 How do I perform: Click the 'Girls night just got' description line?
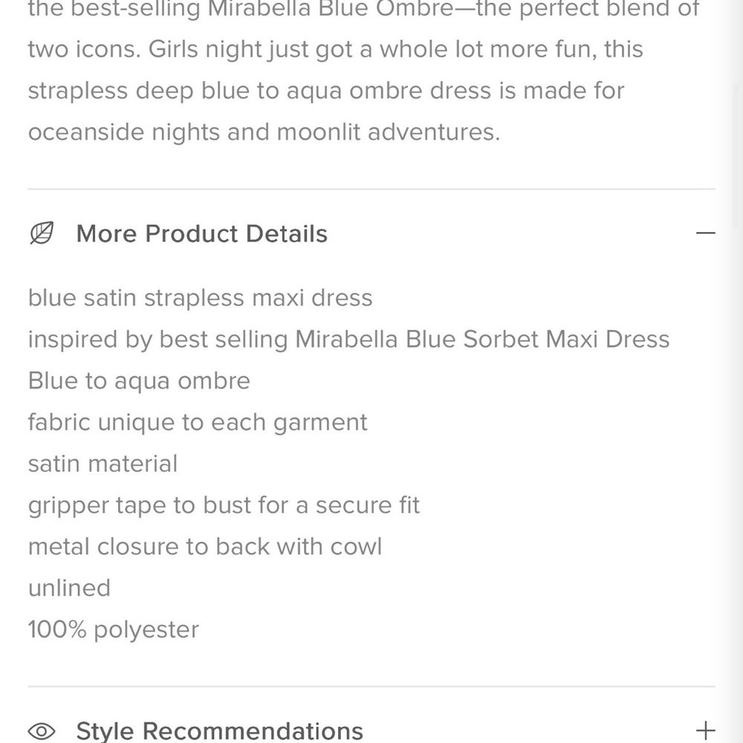(336, 49)
